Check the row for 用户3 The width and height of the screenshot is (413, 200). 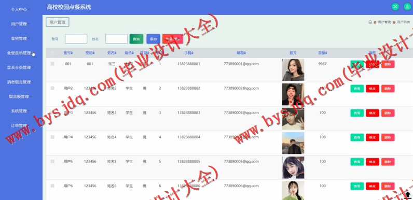coord(52,112)
